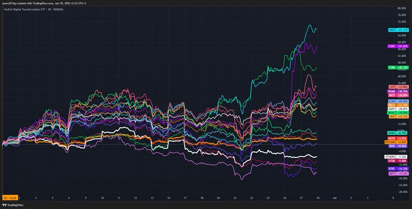
Task: Click date 26 on the time axis
Action: click(x=285, y=198)
